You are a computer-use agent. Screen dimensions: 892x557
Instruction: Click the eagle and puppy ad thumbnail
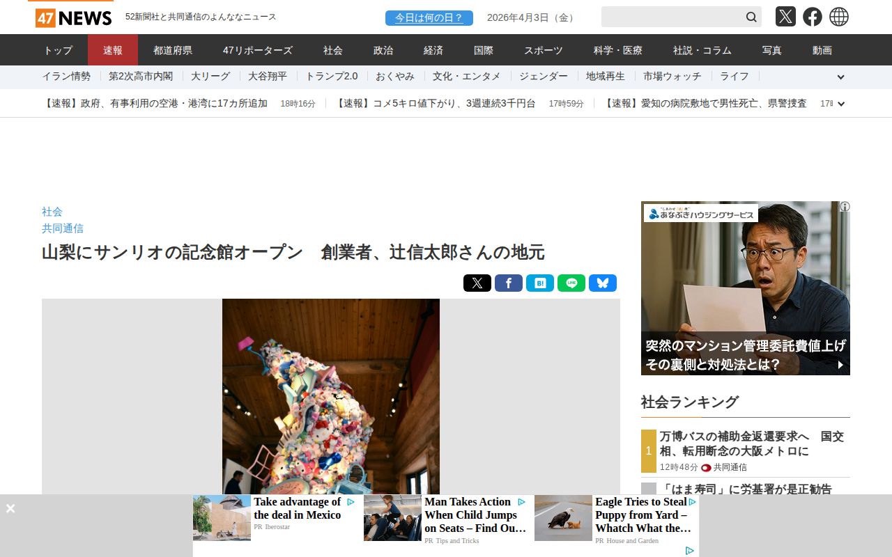point(563,518)
